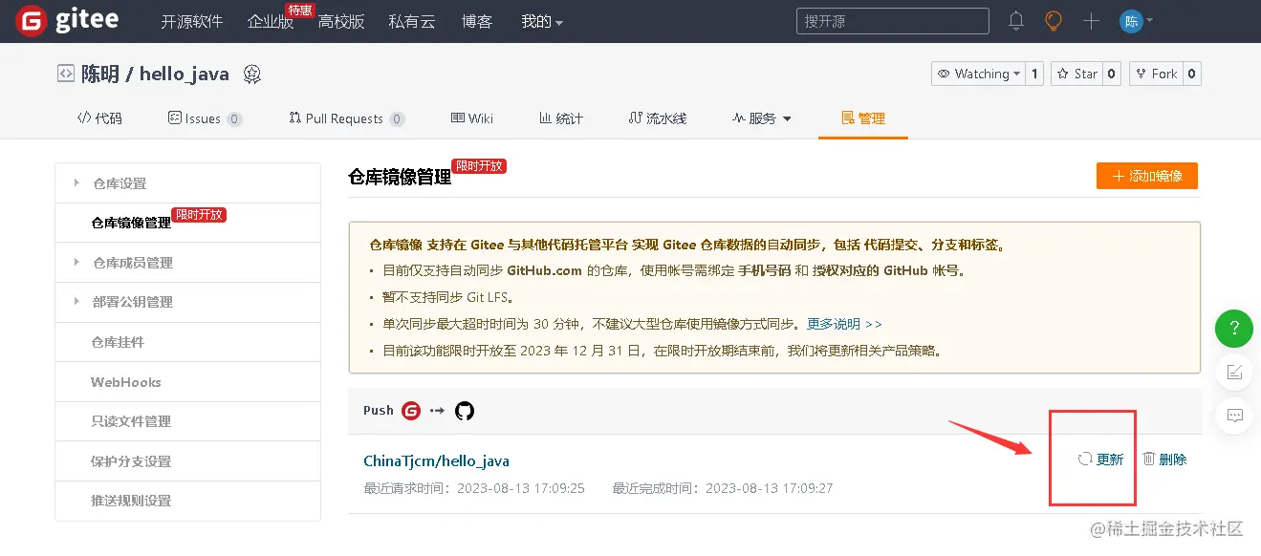Open the ChinaTjcm/hello_java mirror link
The height and width of the screenshot is (556, 1261).
click(x=436, y=461)
